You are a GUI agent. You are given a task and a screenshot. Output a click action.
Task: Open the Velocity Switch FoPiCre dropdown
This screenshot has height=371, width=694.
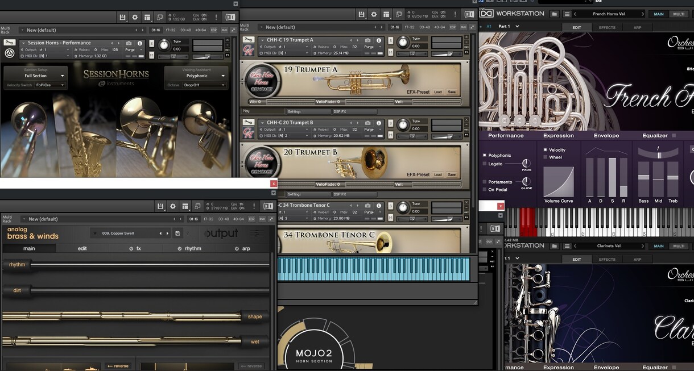[x=50, y=85]
